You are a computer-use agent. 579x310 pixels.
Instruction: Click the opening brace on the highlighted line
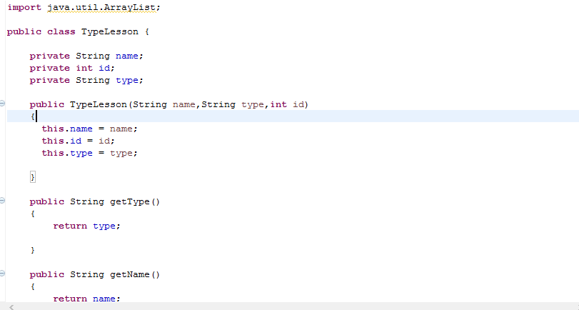(33, 116)
